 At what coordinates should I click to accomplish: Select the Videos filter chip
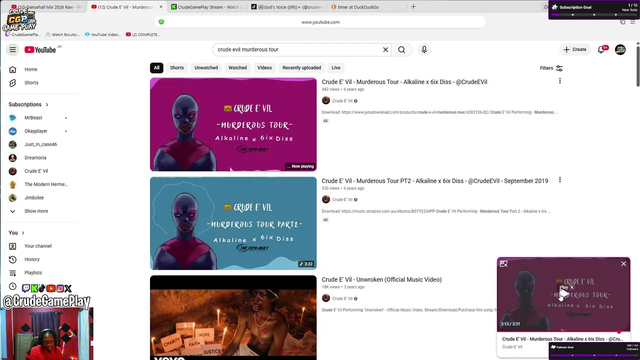(x=264, y=68)
